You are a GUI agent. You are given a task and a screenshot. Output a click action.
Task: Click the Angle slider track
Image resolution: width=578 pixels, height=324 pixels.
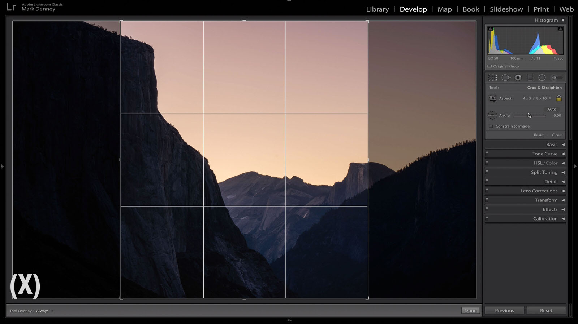(530, 116)
